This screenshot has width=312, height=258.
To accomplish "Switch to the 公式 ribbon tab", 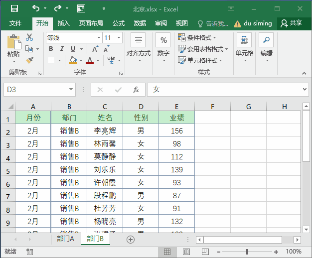I will (x=119, y=23).
